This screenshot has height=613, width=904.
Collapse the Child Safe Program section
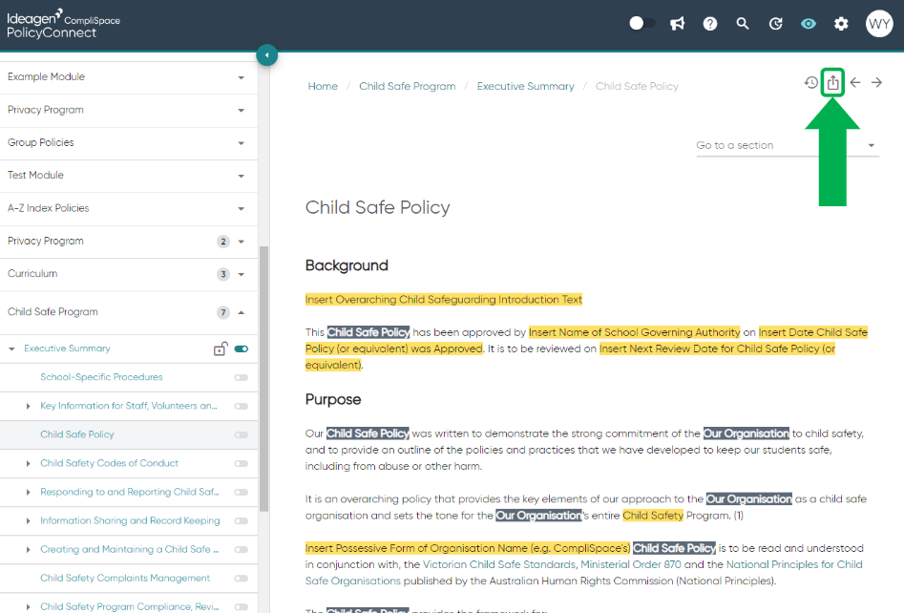(242, 311)
